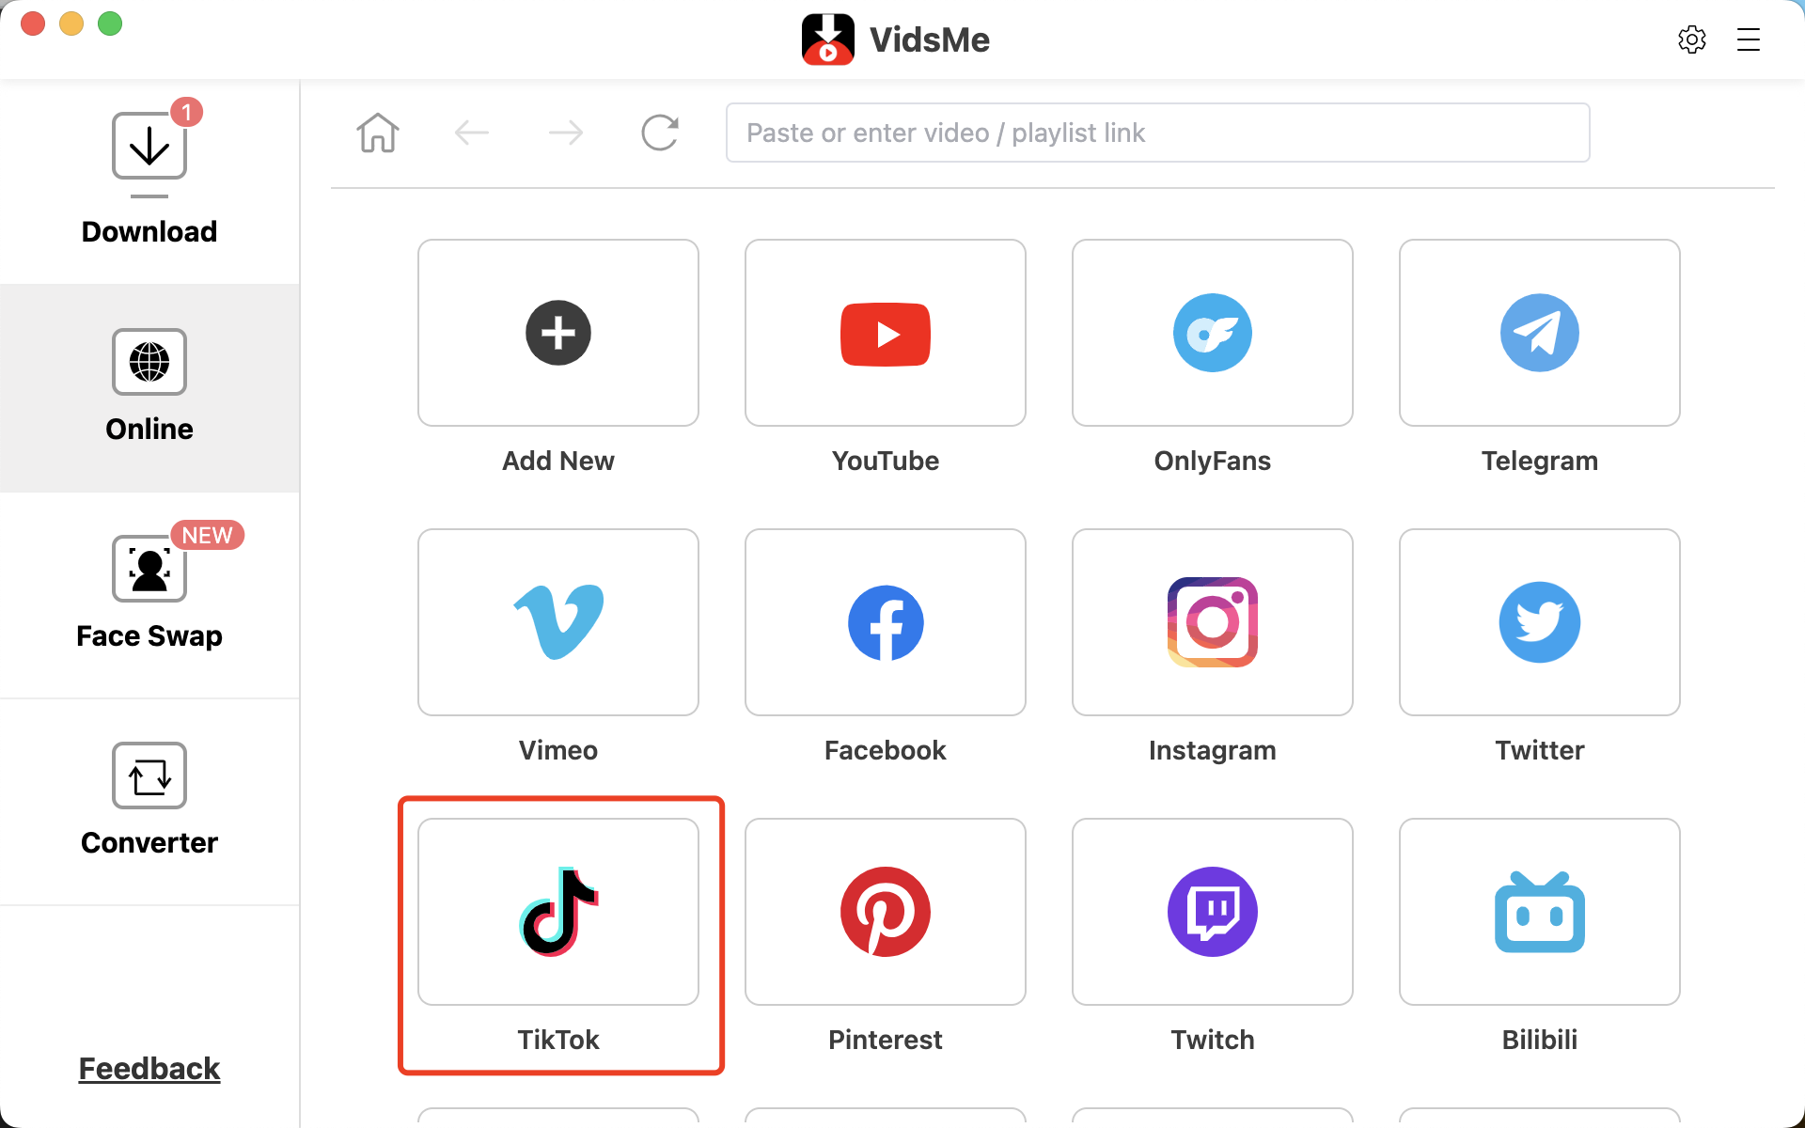Navigate back using the back arrow
The height and width of the screenshot is (1128, 1805).
click(472, 132)
